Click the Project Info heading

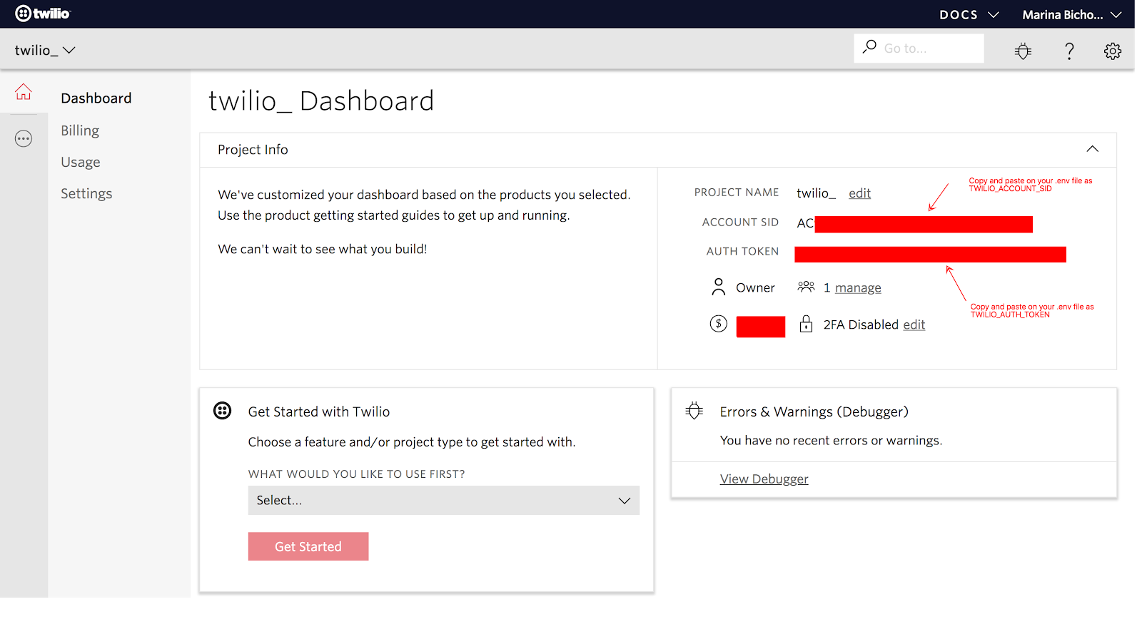click(253, 150)
